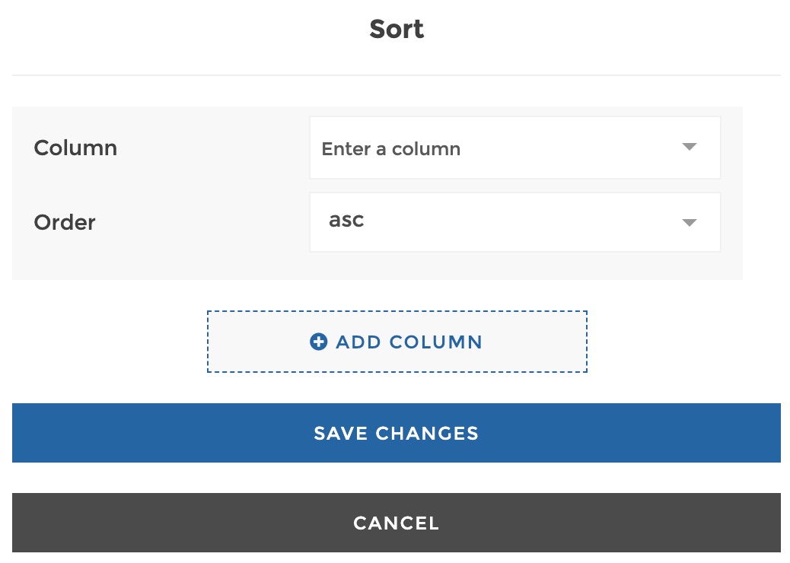Image resolution: width=790 pixels, height=563 pixels.
Task: Click the Order field label
Action: tap(65, 223)
